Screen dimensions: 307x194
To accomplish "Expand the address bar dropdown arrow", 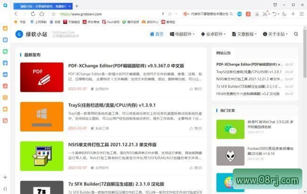I will [176, 14].
